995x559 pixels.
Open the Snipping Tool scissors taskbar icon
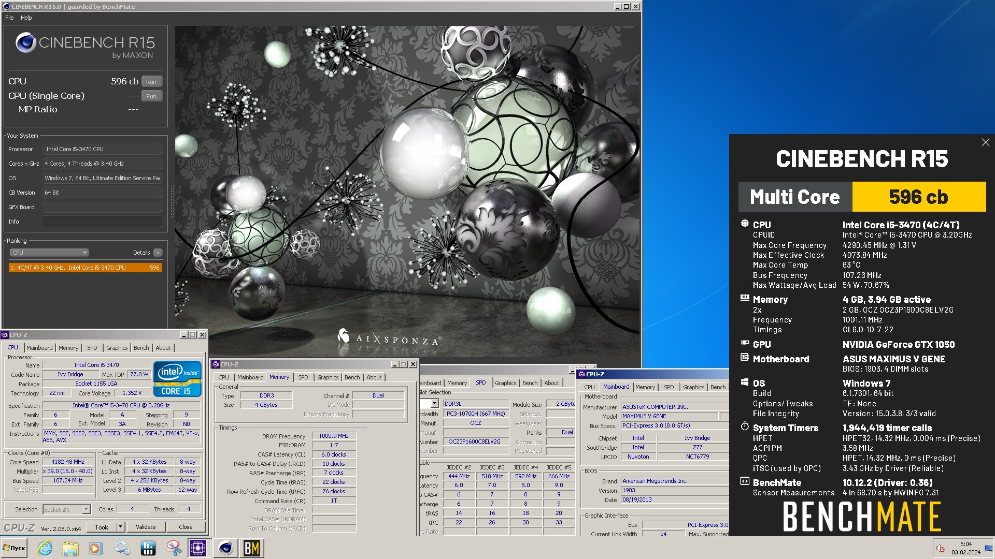point(174,548)
